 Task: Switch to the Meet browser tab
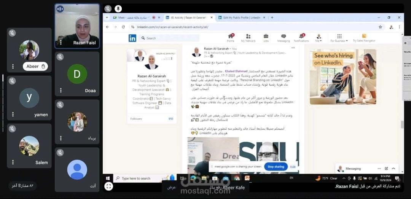click(x=134, y=18)
